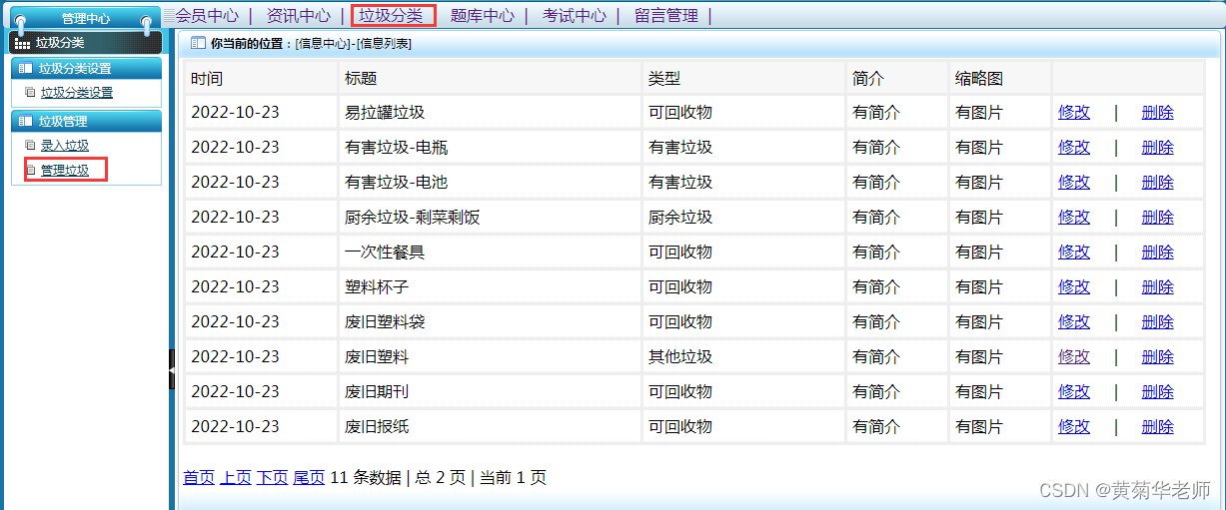
Task: Edit the 废旧期刊 entry
Action: coord(1074,392)
